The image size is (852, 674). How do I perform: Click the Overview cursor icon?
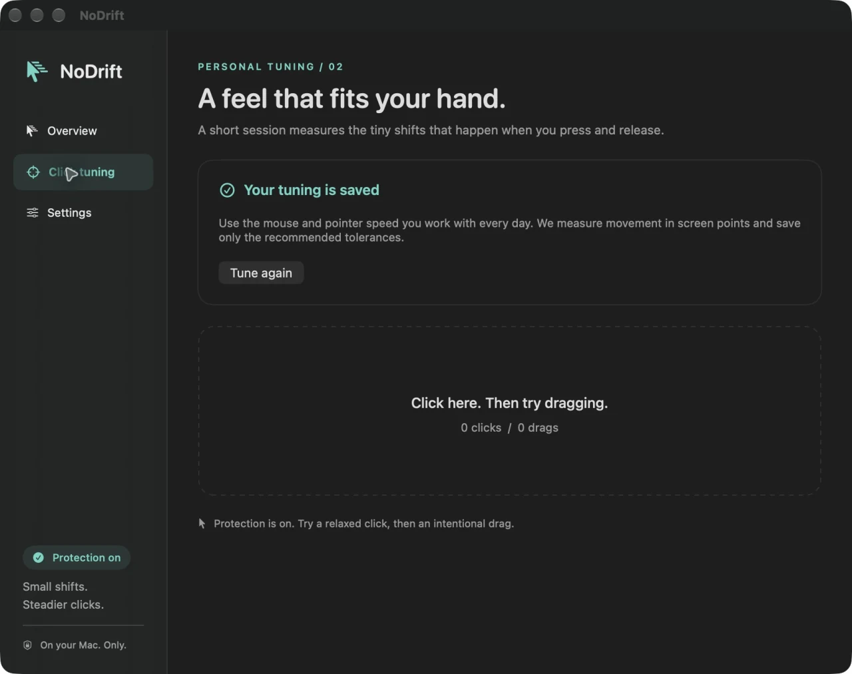click(x=32, y=130)
